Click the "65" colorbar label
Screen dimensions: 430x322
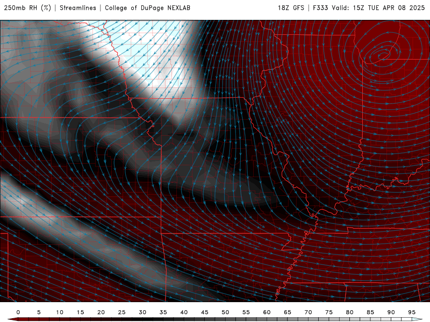[x=288, y=312]
